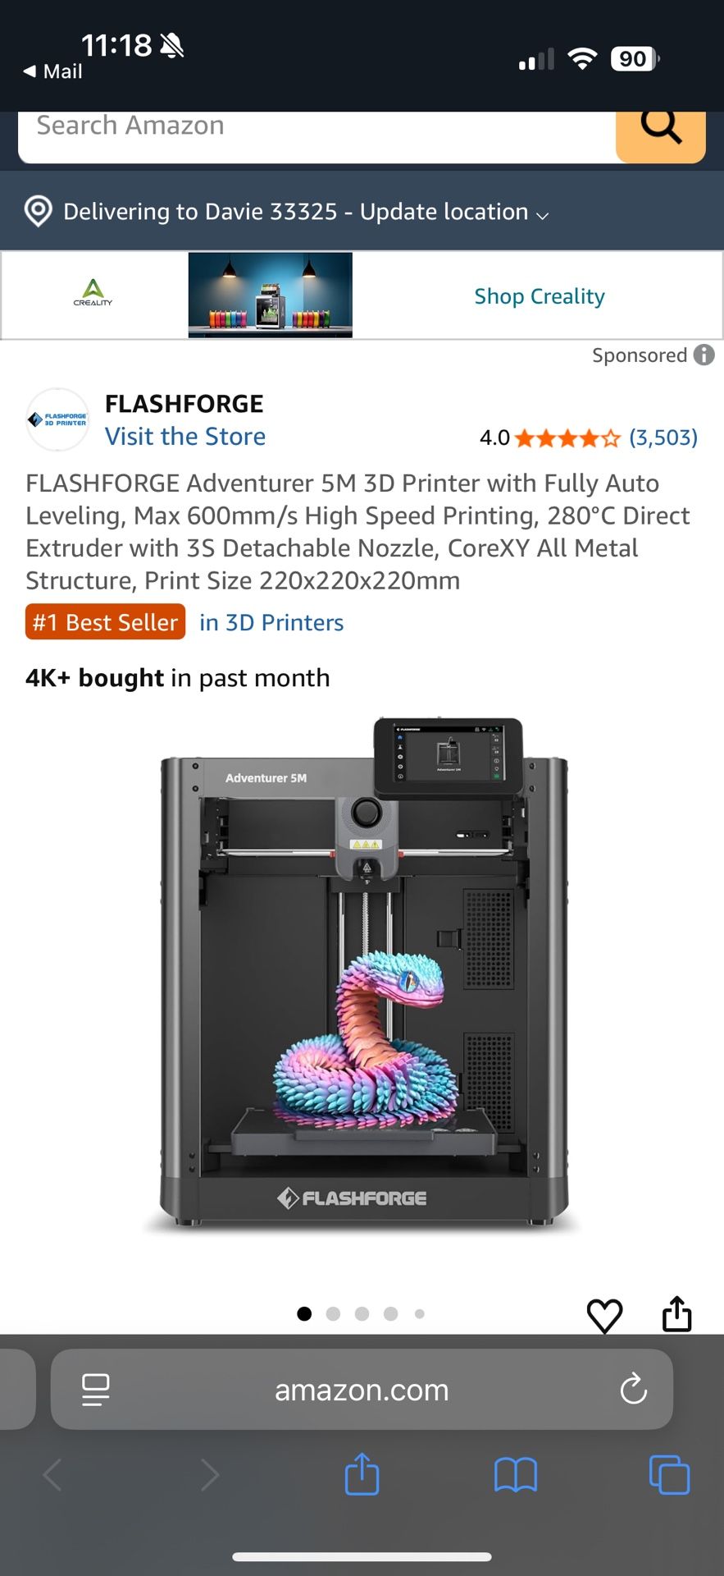Screen dimensions: 724x1576
Task: Open Safari tabs overview icon
Action: point(669,1475)
